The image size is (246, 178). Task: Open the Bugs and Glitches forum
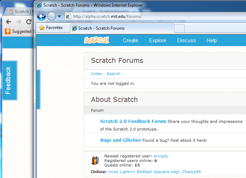click(120, 140)
